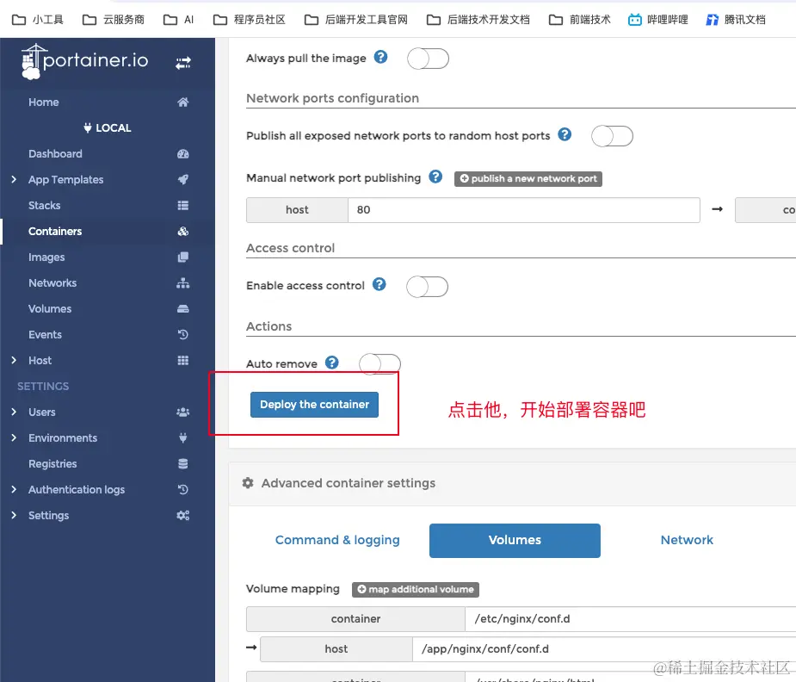Click the host port field showing 80
Screen dimensions: 796x682
[x=524, y=210]
